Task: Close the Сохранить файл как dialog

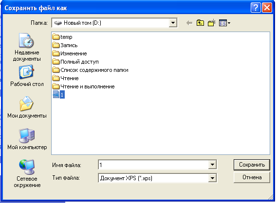Action: 267,8
